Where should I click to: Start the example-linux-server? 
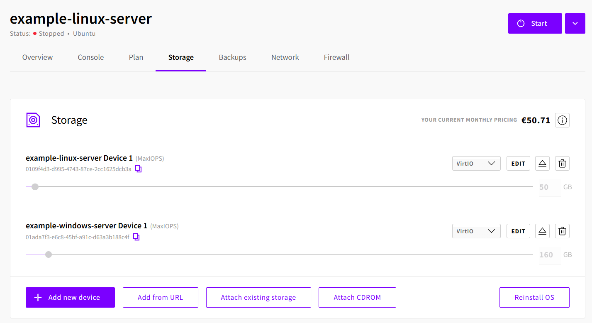tap(535, 24)
